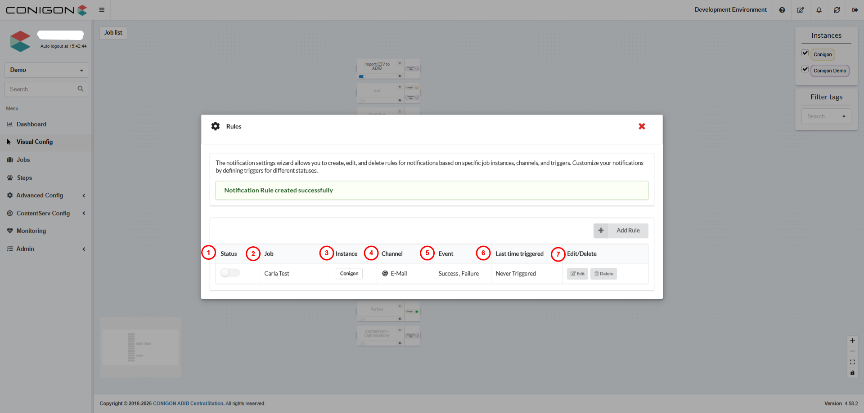Open the Demo project dropdown
This screenshot has height=413, width=864.
point(46,70)
